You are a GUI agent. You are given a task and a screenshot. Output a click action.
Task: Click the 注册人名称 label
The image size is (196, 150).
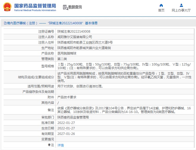tap(46, 37)
